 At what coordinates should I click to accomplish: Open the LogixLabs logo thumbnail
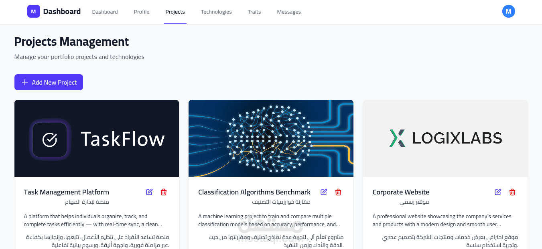click(445, 138)
